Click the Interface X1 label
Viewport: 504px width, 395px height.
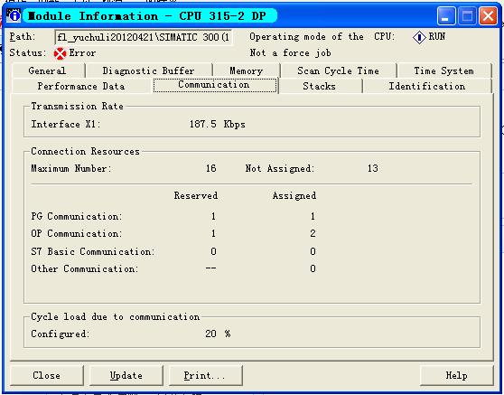click(66, 124)
